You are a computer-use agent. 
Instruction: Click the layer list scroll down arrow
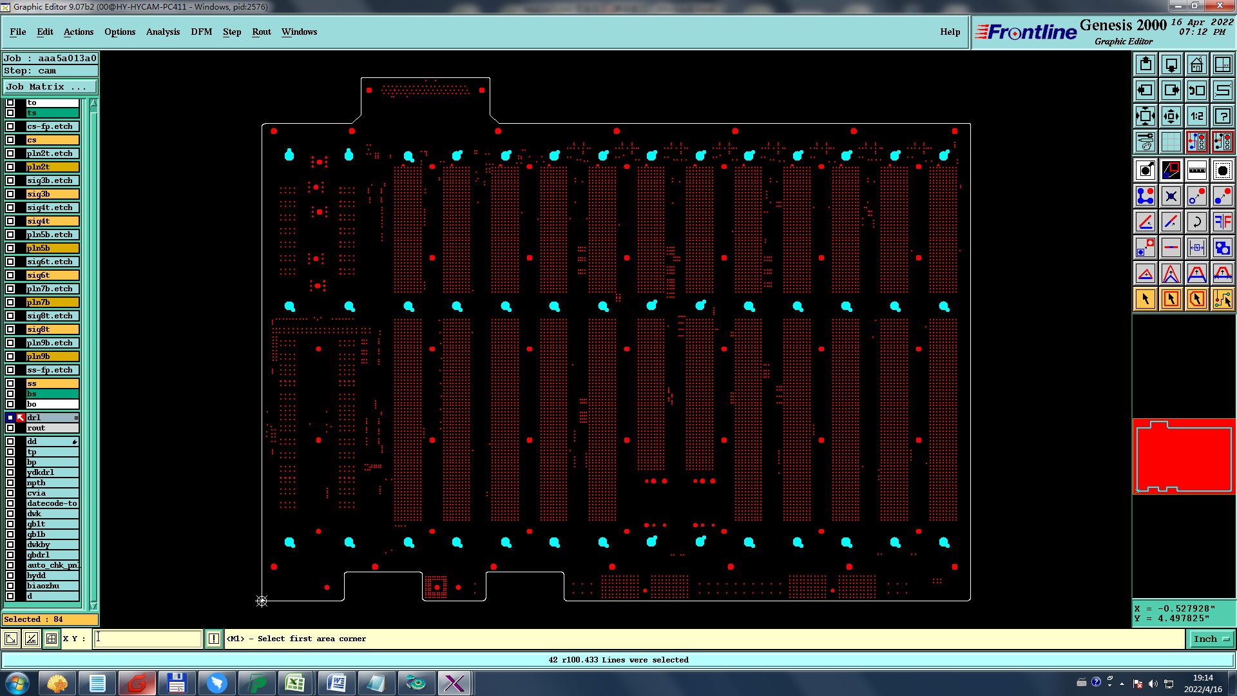pos(93,606)
